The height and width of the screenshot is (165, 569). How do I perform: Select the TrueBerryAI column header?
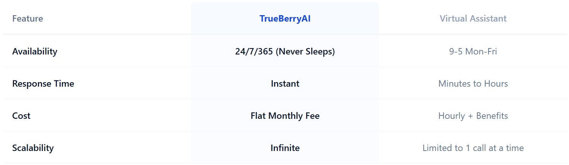pos(285,19)
